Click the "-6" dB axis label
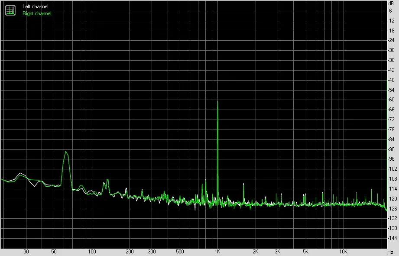 pos(390,11)
